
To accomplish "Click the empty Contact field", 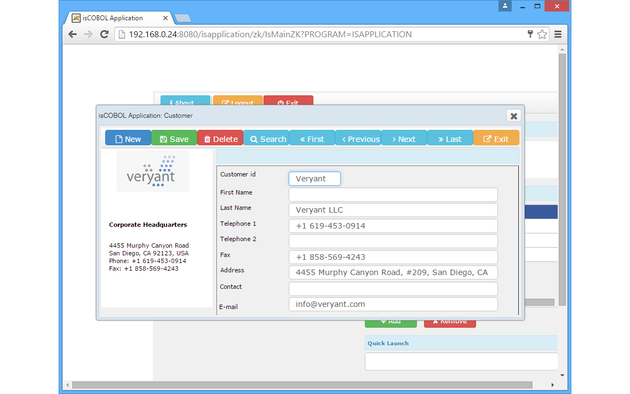I will (393, 289).
